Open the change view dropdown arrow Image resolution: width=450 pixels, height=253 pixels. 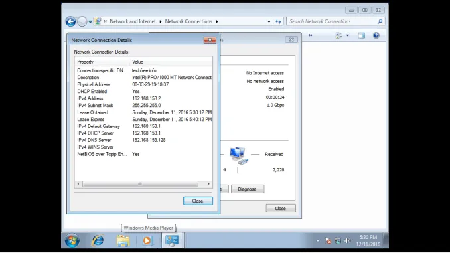[x=348, y=35]
